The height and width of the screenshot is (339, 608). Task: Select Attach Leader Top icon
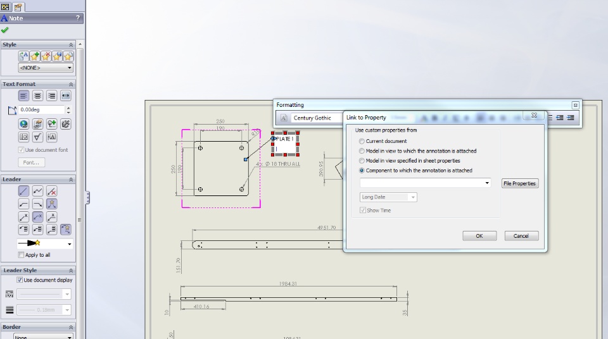[x=23, y=230]
